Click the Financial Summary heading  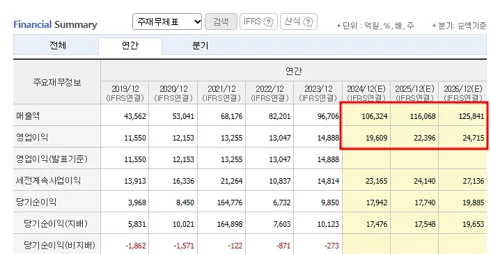click(56, 24)
